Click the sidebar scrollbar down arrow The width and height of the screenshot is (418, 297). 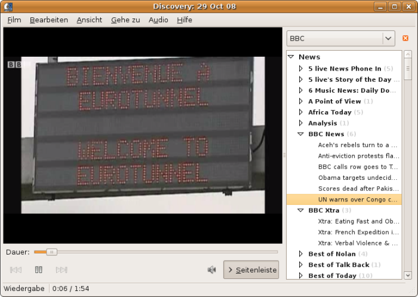pos(408,275)
